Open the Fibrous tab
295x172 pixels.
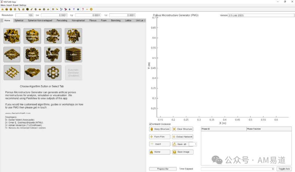pos(93,20)
